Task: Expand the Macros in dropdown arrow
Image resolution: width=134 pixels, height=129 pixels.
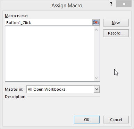Action: tap(97, 89)
